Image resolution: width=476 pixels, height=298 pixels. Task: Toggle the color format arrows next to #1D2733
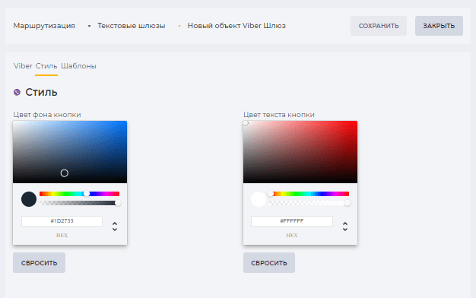coord(115,227)
